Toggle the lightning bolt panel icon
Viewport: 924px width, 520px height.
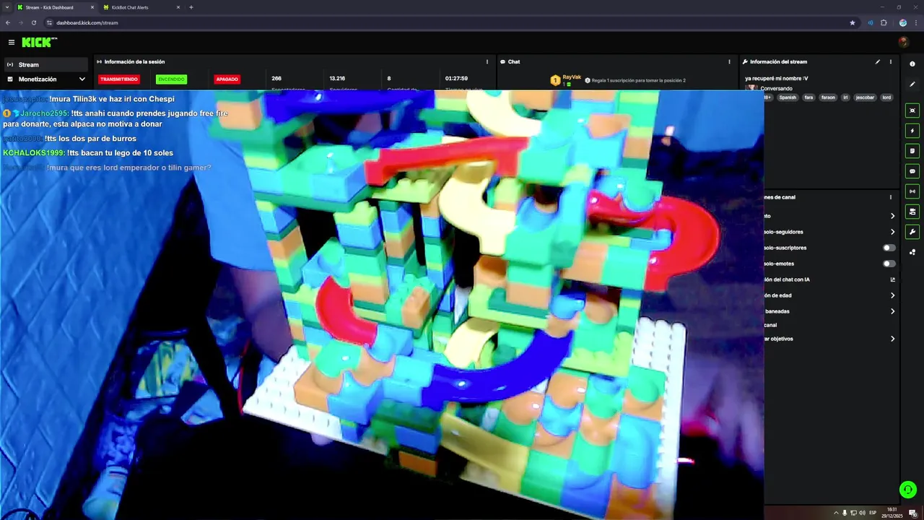pyautogui.click(x=912, y=131)
